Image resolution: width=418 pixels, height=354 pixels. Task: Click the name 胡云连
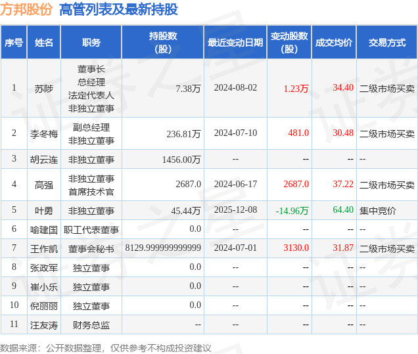44,160
